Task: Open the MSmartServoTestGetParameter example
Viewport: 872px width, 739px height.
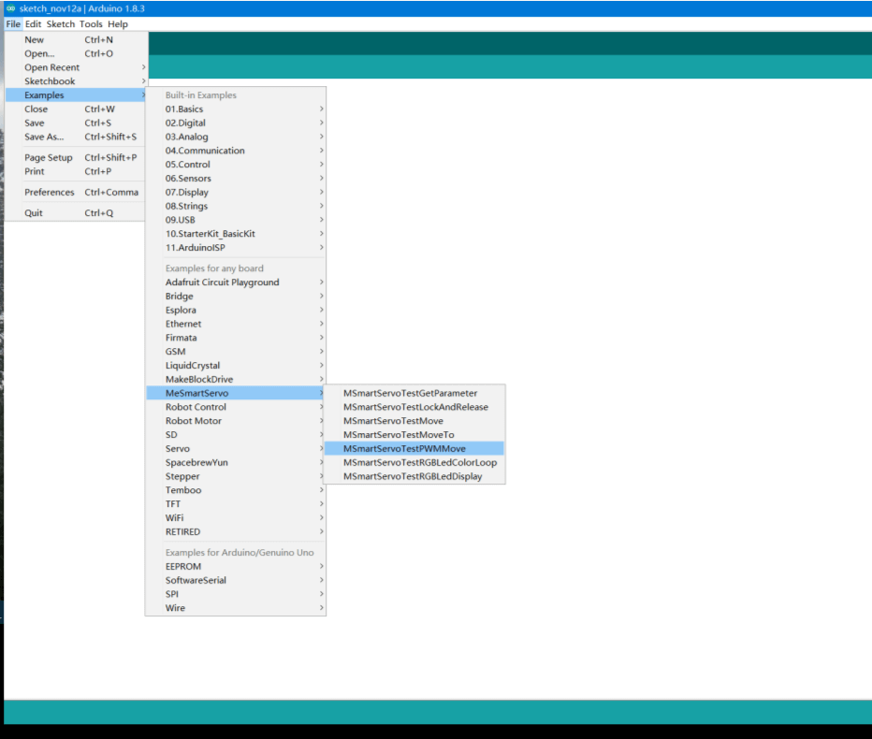Action: pos(414,393)
